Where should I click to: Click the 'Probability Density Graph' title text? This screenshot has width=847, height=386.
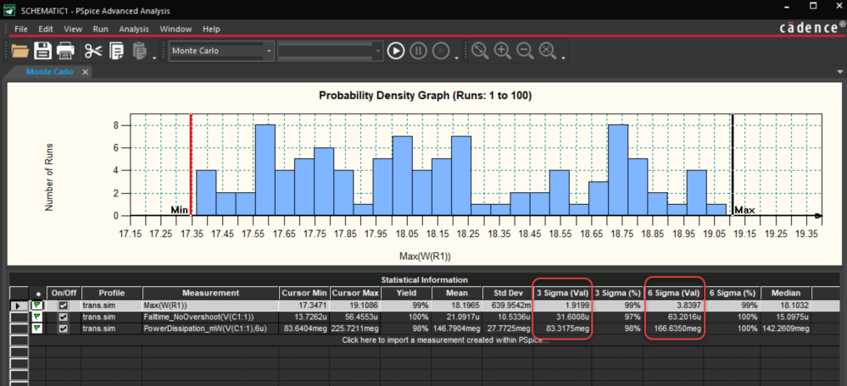pyautogui.click(x=426, y=96)
